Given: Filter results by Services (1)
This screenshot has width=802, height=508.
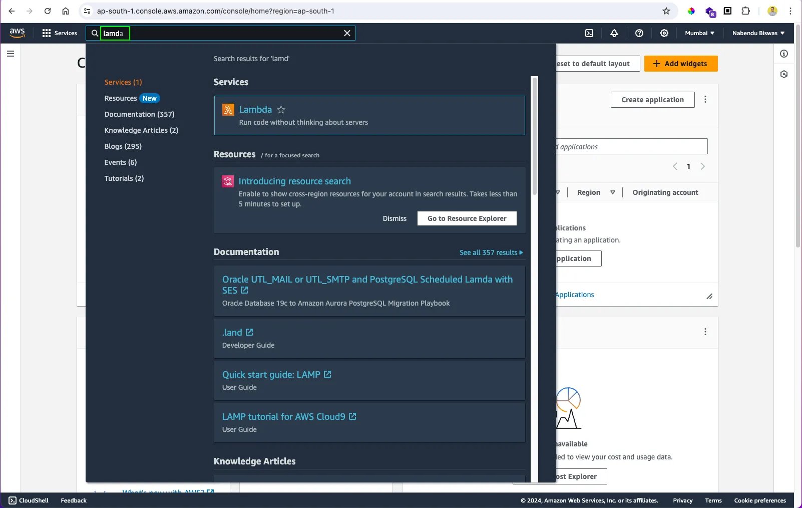Looking at the screenshot, I should pyautogui.click(x=123, y=82).
